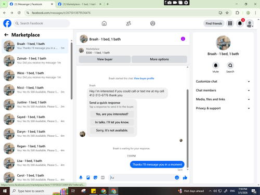Open the Justine - 1 bed conversation
Image resolution: width=260 pixels, height=195 pixels.
(35, 105)
